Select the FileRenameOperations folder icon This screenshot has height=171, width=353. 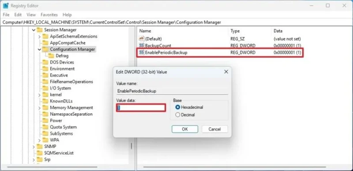coord(45,82)
